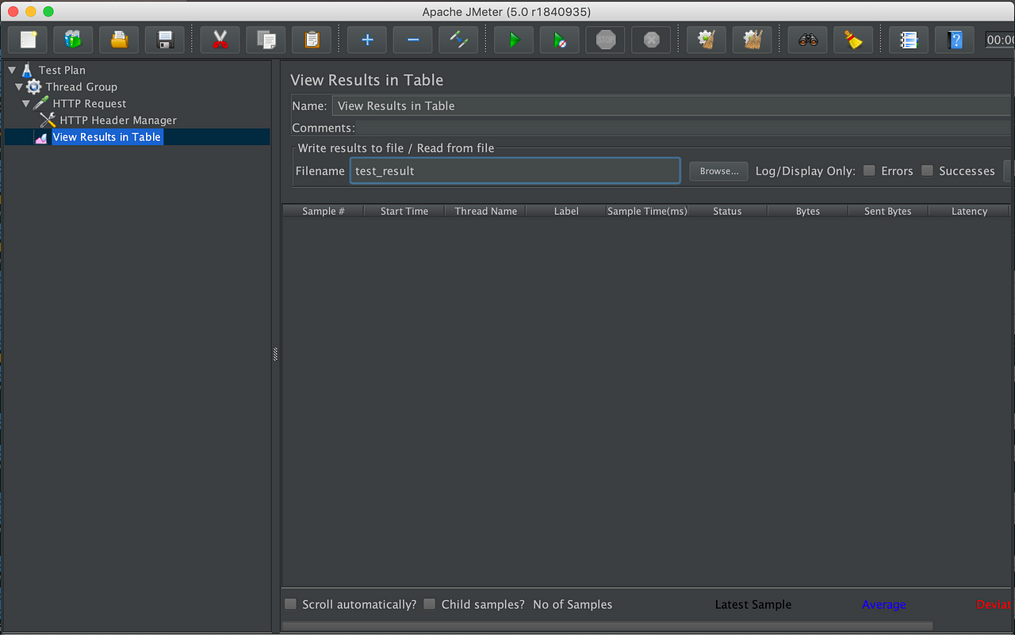Click the Latency column header
This screenshot has width=1015, height=635.
(969, 211)
